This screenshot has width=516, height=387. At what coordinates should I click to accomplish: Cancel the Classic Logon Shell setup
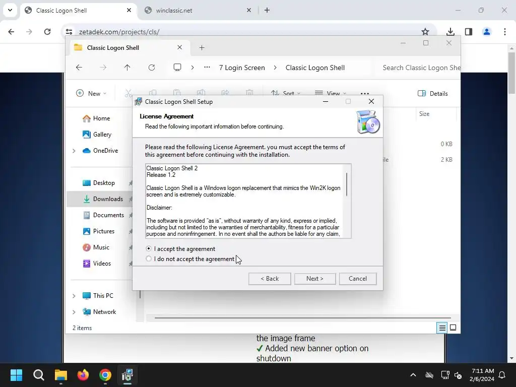pos(358,279)
